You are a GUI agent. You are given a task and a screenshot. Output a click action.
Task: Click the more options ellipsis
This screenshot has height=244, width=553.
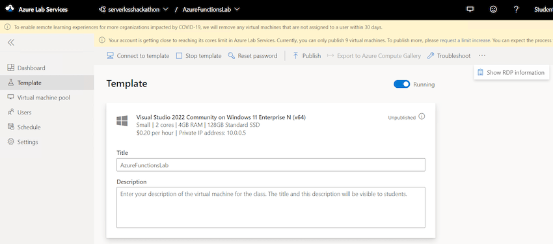pyautogui.click(x=482, y=56)
